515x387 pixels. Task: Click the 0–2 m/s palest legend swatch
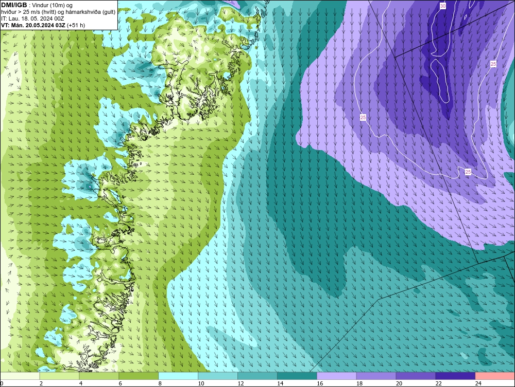(20, 376)
